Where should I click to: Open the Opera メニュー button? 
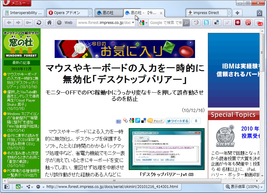click(17, 3)
